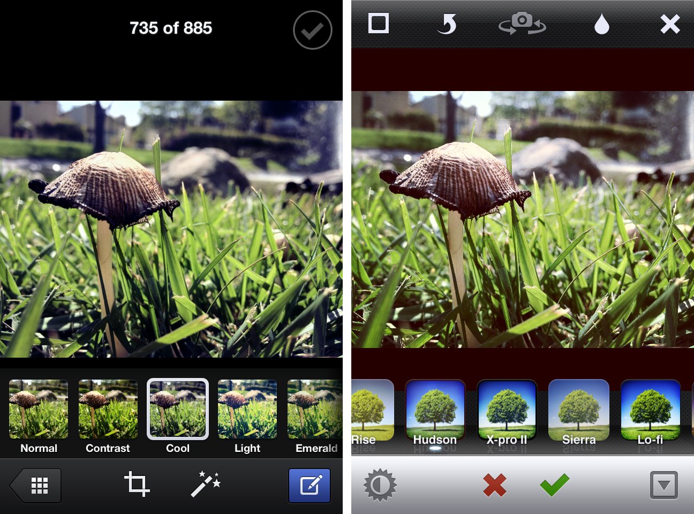This screenshot has width=694, height=514.
Task: Tap the mushroom photo preview in Instagram
Action: [x=523, y=220]
